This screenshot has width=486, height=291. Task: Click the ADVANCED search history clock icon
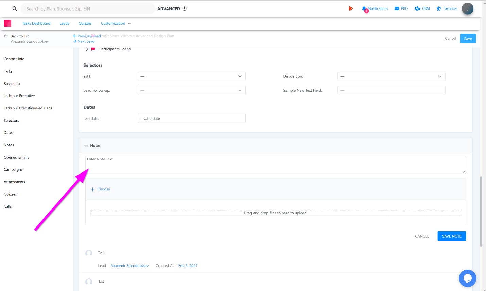pyautogui.click(x=185, y=9)
